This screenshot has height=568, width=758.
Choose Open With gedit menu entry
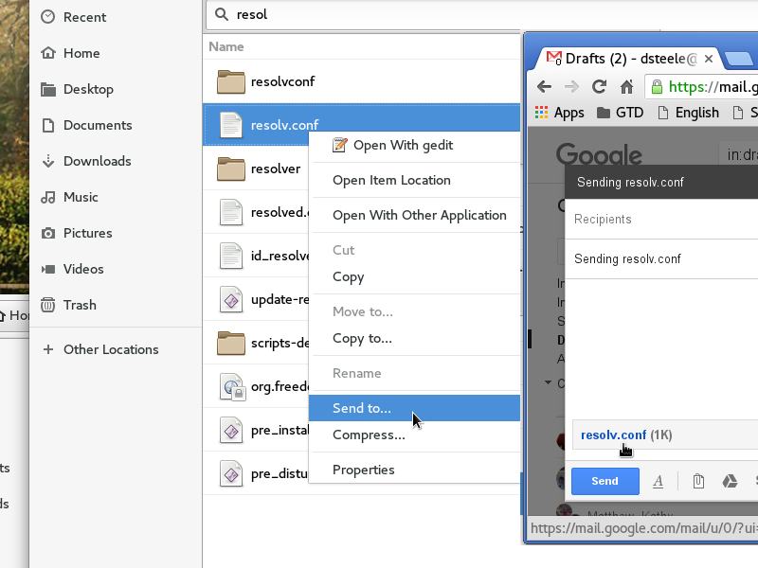[x=403, y=145]
